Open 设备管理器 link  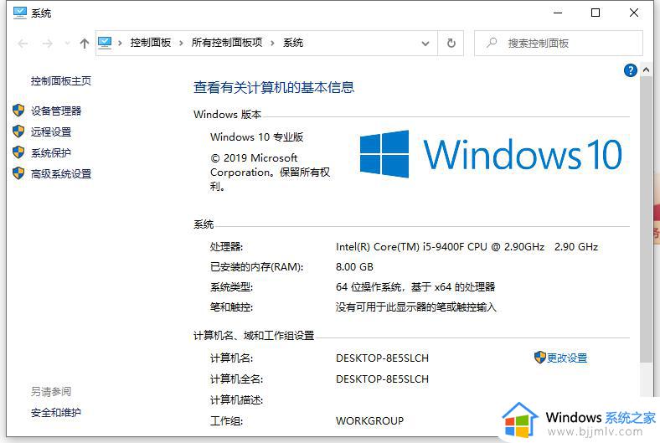click(x=56, y=111)
